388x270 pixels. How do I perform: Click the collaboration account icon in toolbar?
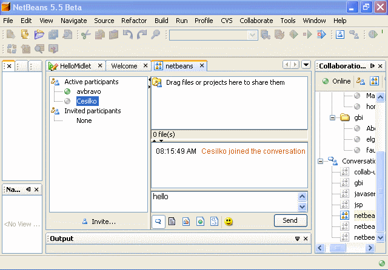point(340,35)
